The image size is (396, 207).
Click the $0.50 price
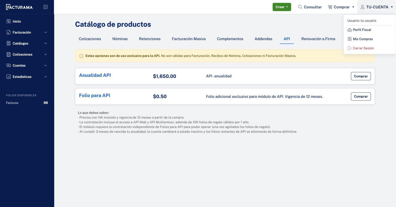[x=160, y=97]
